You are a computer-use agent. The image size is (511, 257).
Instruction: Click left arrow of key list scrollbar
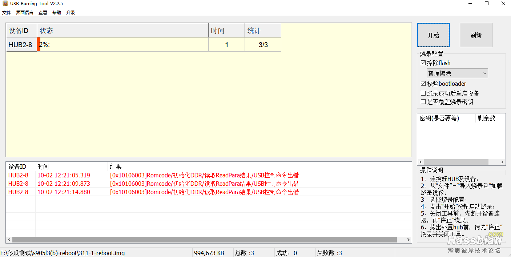(x=421, y=162)
